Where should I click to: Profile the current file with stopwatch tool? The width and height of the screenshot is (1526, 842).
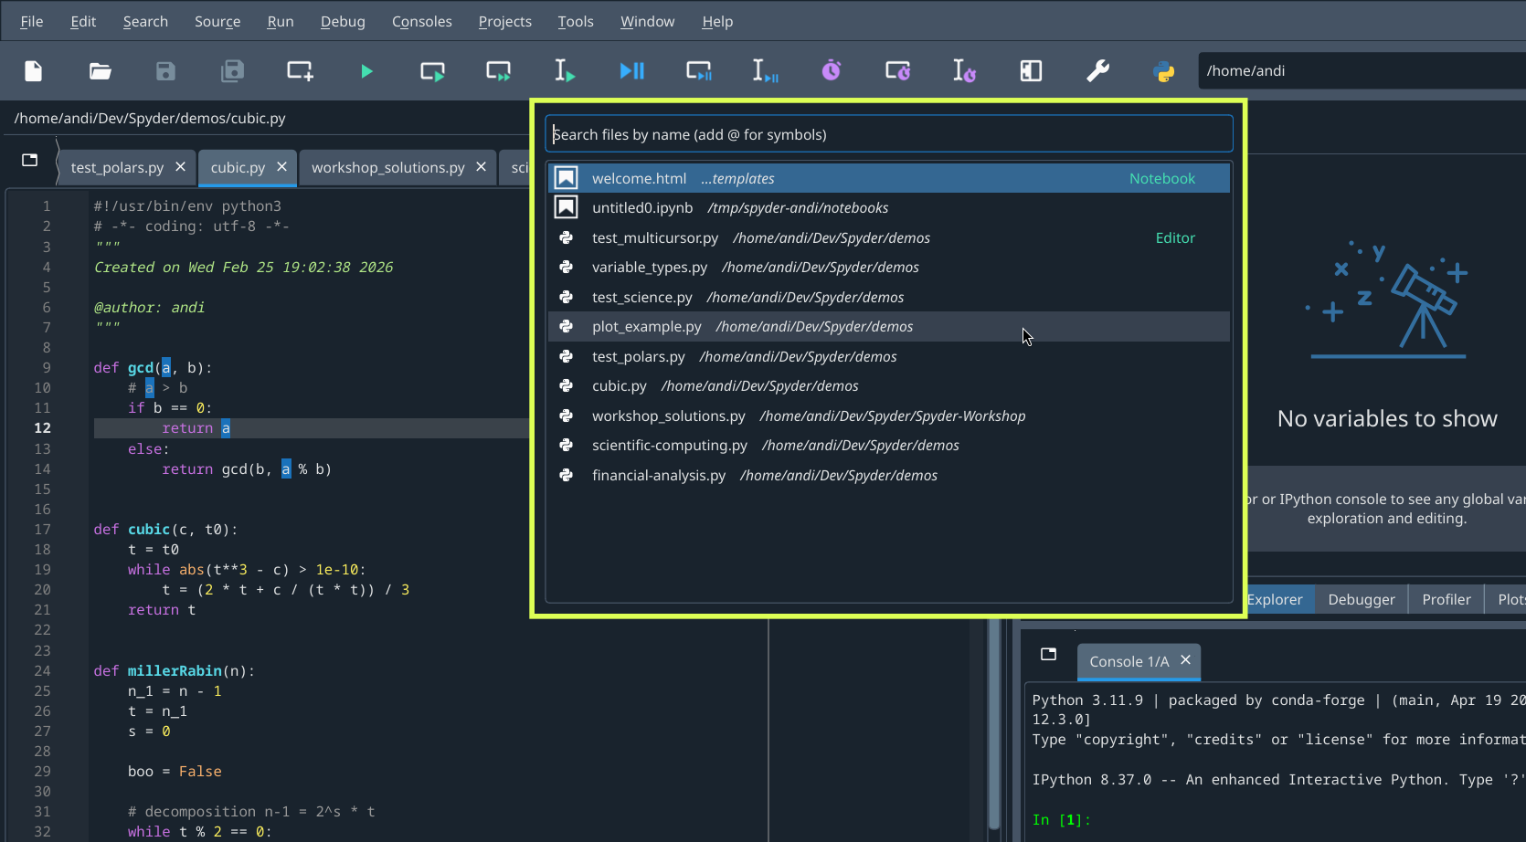pyautogui.click(x=831, y=70)
